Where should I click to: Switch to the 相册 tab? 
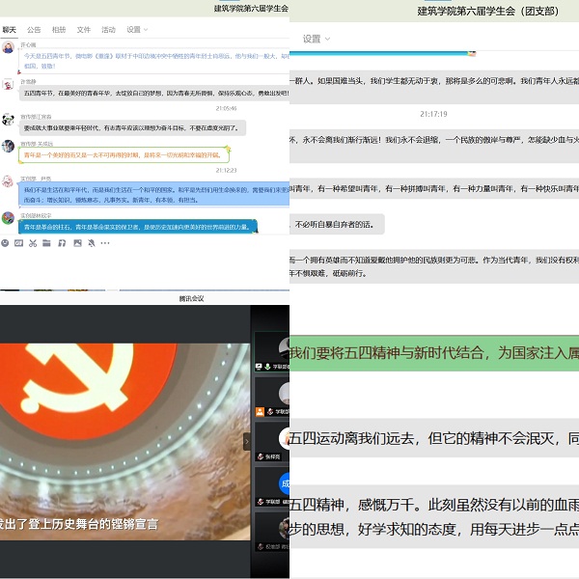coord(59,30)
